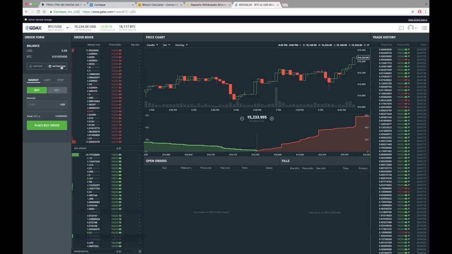The image size is (452, 254).
Task: Click the Open Orders panel heading
Action: [156, 161]
